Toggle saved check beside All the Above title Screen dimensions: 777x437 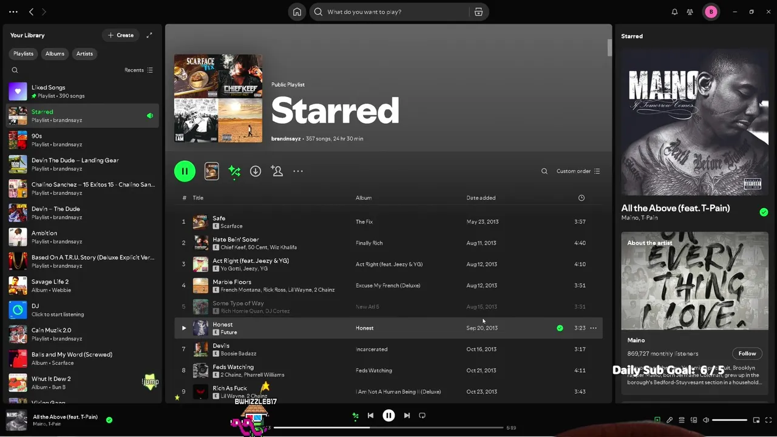tap(764, 212)
